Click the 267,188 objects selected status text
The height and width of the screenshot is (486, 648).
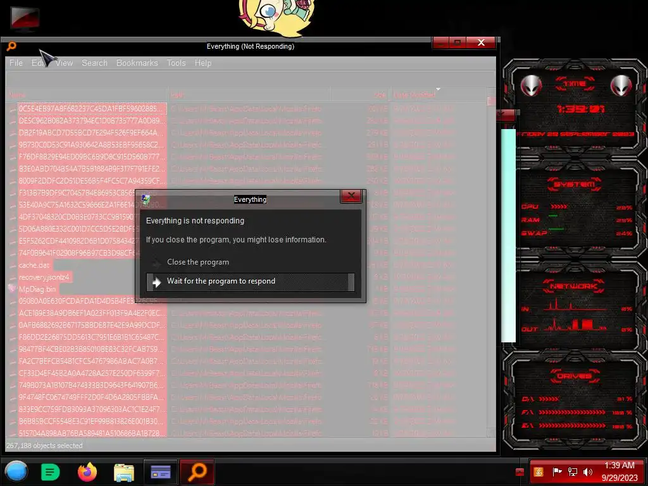pos(44,445)
